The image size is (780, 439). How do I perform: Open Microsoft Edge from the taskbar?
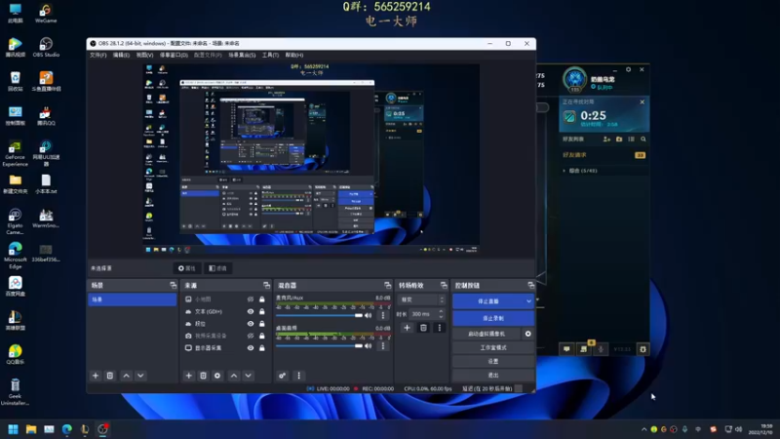[x=67, y=429]
